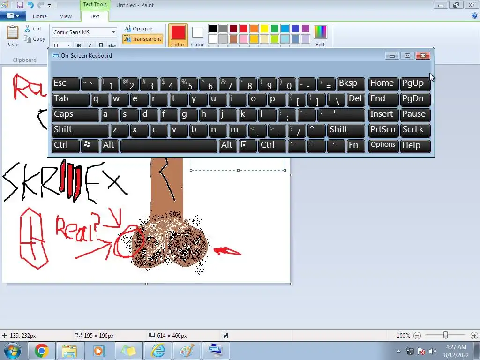Click the space bar on On-Screen Keyboard
480x360 pixels.
169,145
